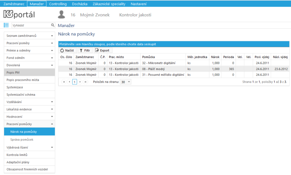Image resolution: width=291 pixels, height=175 pixels.
Task: Sort by Prac. místo column header
Action: 124,57
